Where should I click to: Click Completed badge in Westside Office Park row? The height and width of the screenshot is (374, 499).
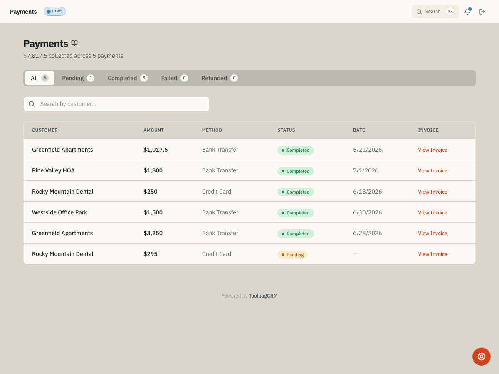click(x=296, y=213)
